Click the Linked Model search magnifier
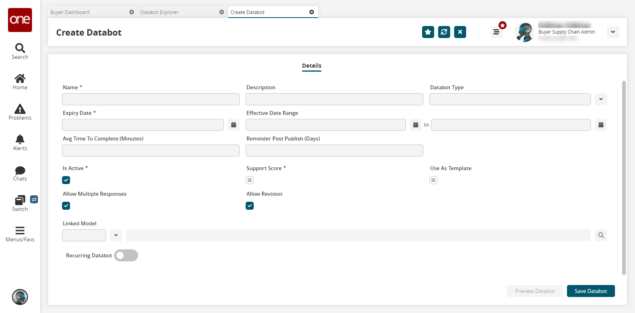The height and width of the screenshot is (313, 635). point(601,235)
